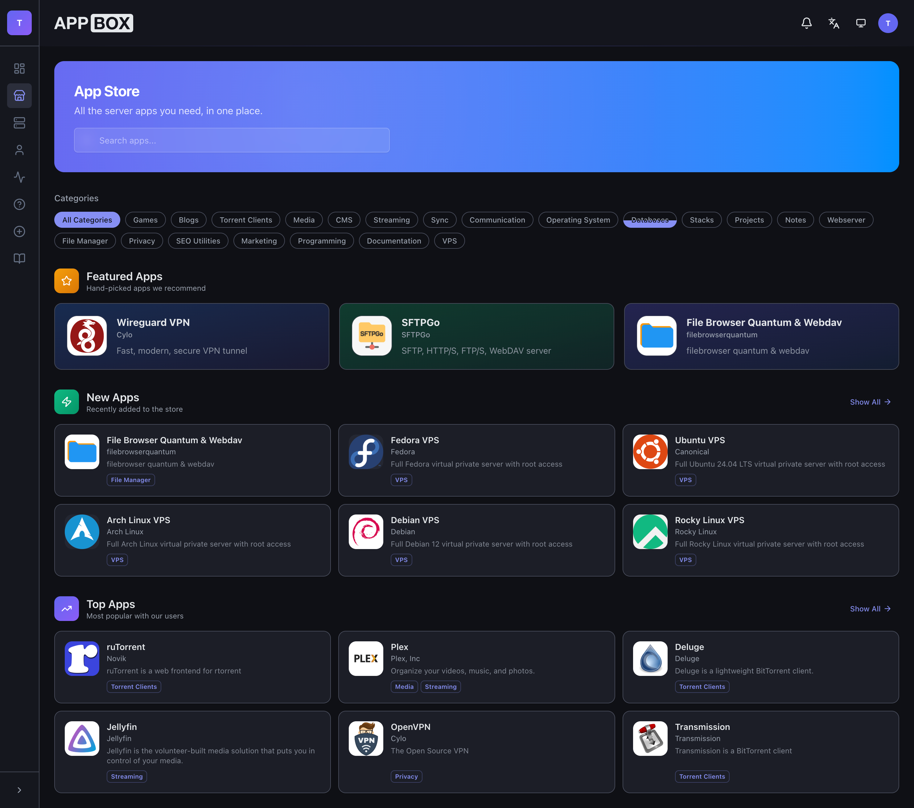This screenshot has height=808, width=914.
Task: Filter by Programming category
Action: (x=322, y=241)
